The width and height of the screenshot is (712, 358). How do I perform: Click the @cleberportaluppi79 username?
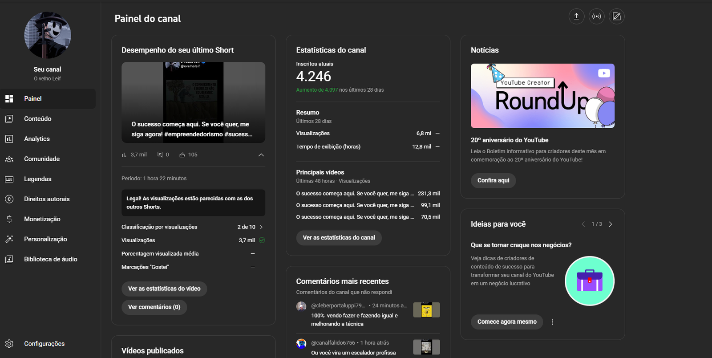338,305
